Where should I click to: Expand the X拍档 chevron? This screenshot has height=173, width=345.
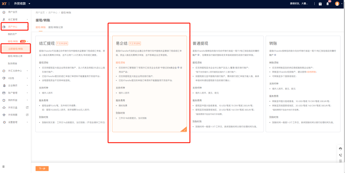coord(27,78)
